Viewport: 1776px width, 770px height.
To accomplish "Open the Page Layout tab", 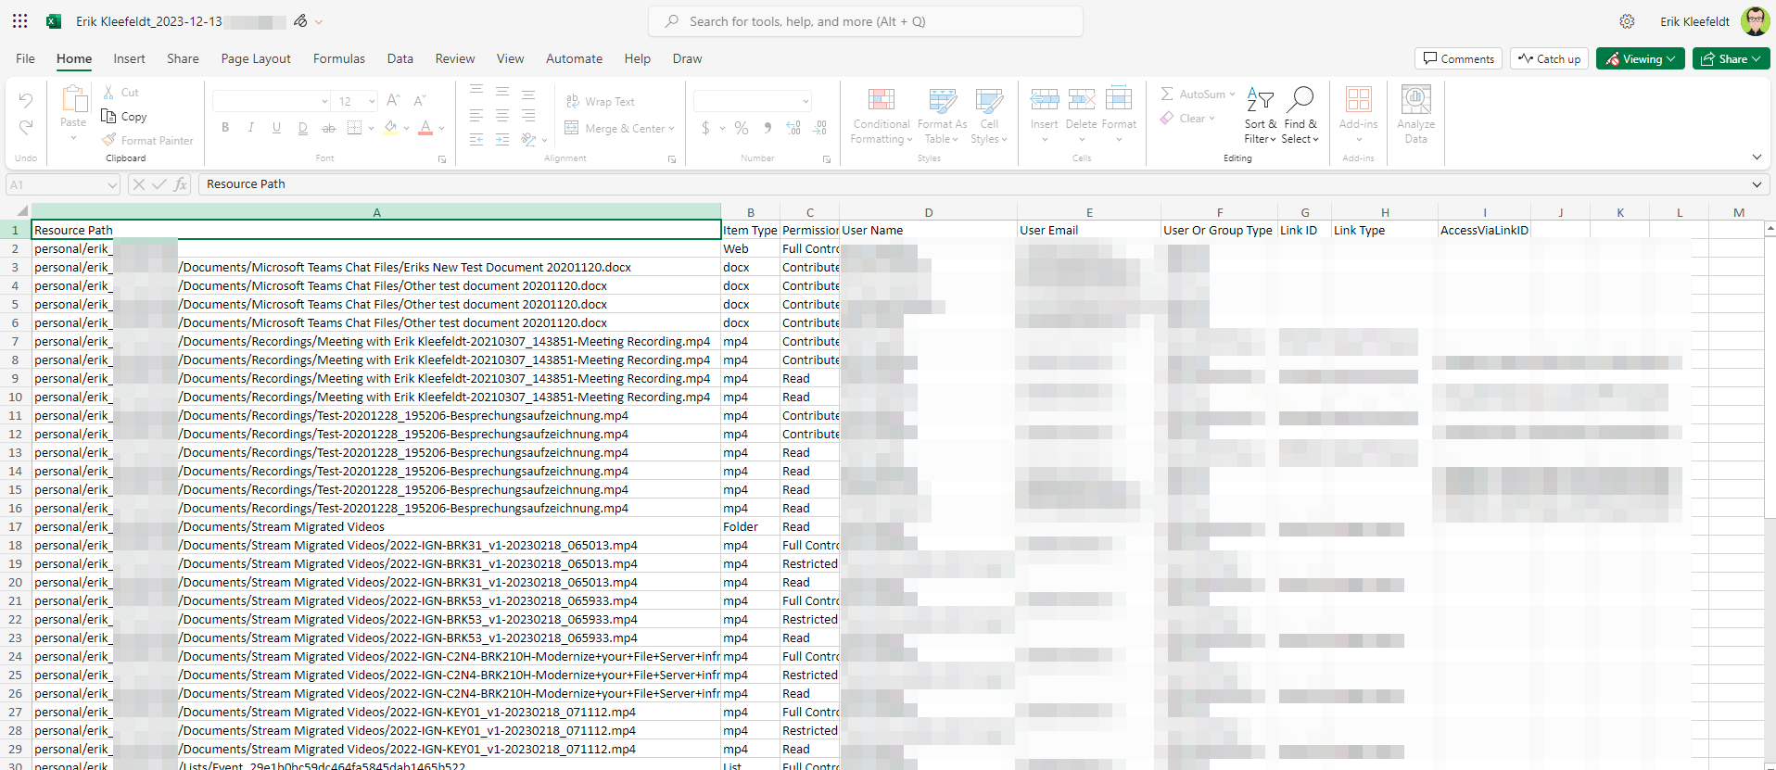I will (x=256, y=58).
